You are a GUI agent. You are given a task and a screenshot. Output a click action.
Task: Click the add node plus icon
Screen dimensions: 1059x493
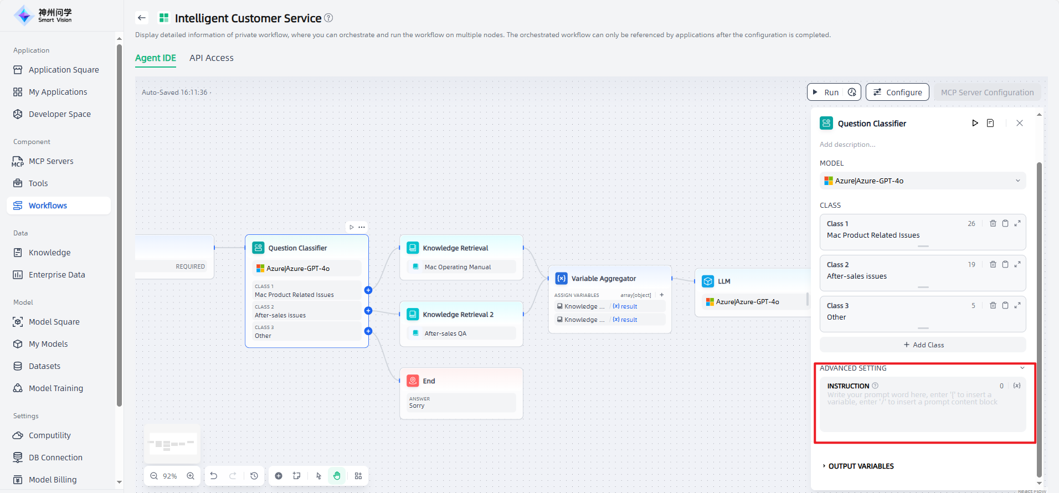(279, 476)
